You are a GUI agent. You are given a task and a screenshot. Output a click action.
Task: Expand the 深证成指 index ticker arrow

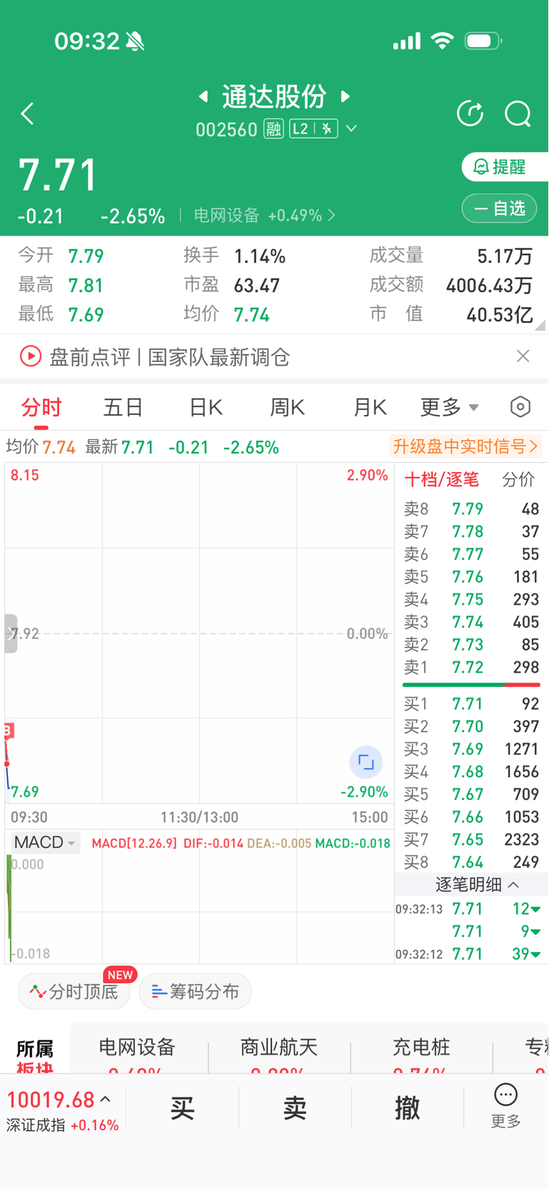pos(105,1100)
